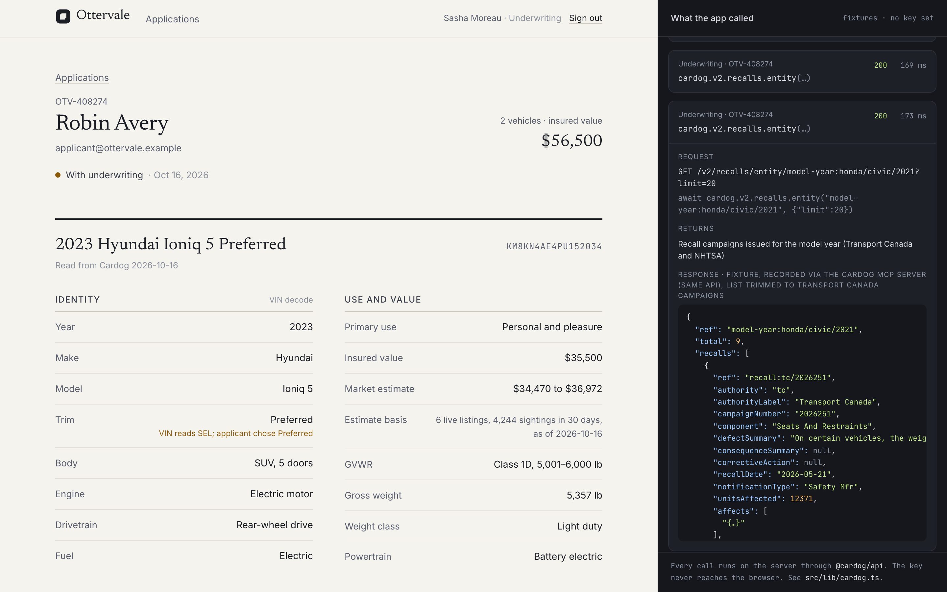Click the Electric motor engine value
The image size is (947, 592).
(x=281, y=494)
